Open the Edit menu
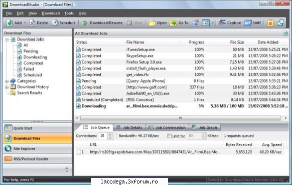The width and height of the screenshot is (292, 185). pos(20,13)
